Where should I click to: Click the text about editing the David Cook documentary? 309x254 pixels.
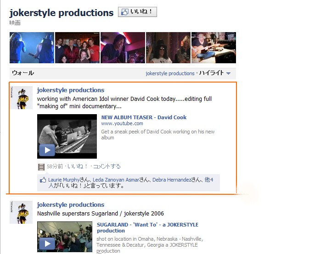(124, 103)
